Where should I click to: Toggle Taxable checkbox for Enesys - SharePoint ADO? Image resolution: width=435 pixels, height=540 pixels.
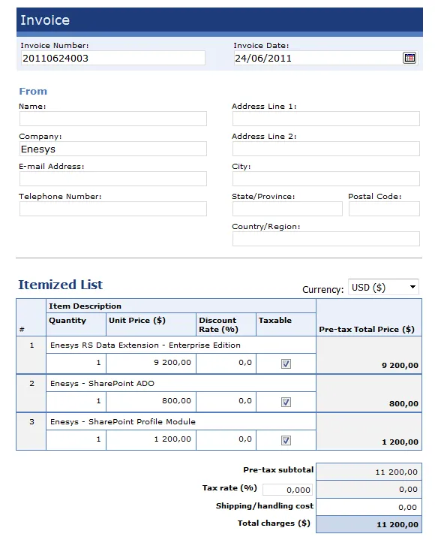pos(286,402)
